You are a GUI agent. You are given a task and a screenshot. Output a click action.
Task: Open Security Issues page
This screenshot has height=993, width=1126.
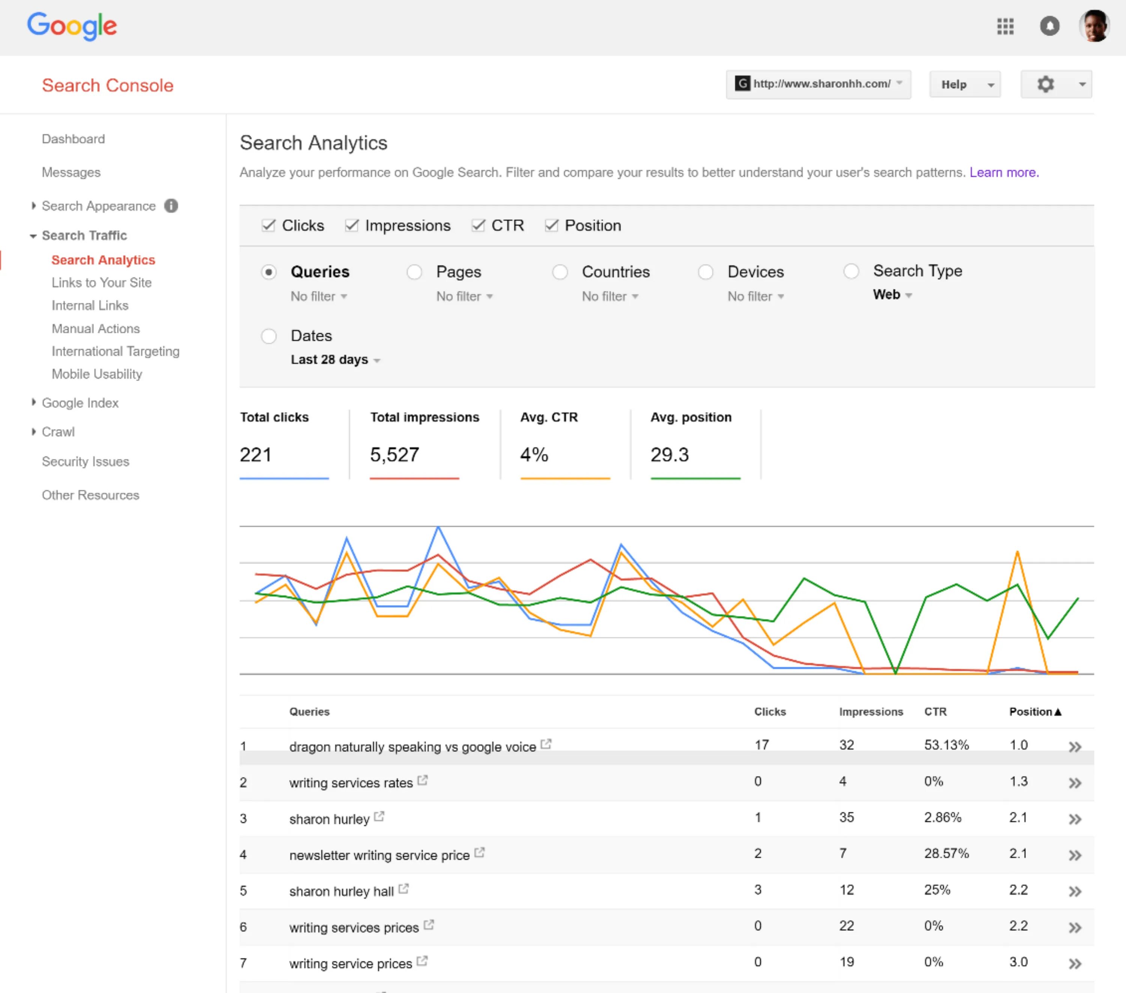click(x=85, y=461)
